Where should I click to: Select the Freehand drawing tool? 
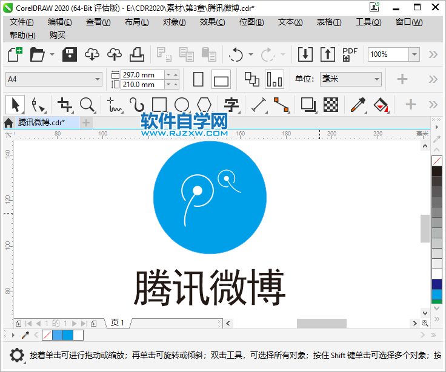115,105
